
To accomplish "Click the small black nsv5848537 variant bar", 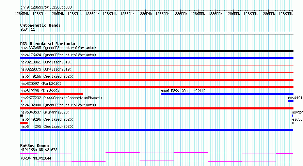I will pos(22,116).
